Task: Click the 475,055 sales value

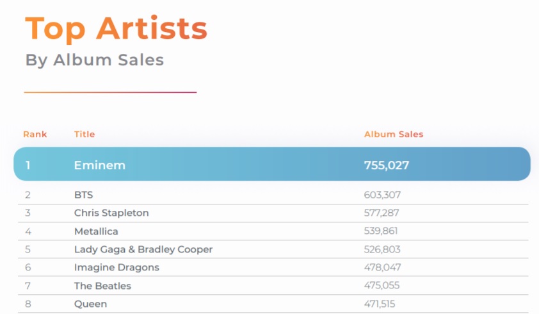Action: (x=382, y=285)
